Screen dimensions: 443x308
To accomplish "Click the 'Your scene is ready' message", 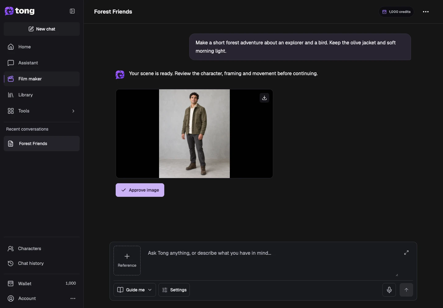I will pyautogui.click(x=223, y=74).
